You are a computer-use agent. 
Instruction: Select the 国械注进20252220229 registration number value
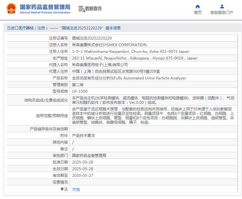(92, 38)
